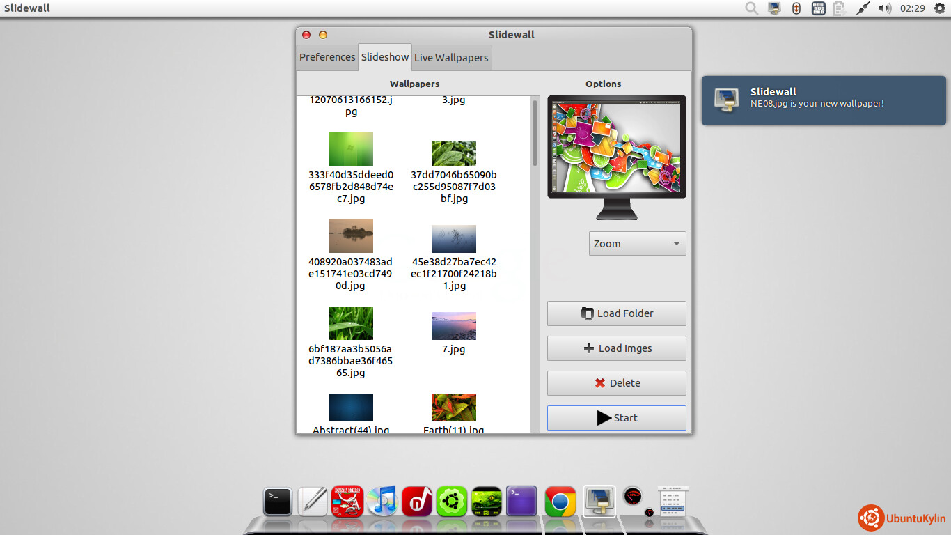951x535 pixels.
Task: Open the system gear menu
Action: point(940,8)
